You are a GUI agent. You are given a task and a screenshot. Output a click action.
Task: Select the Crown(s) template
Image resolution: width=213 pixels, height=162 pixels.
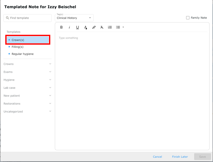[x=28, y=40]
